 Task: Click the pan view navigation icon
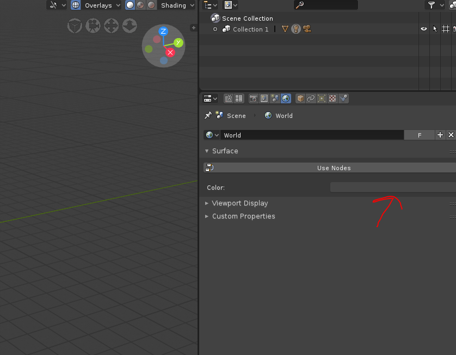111,26
